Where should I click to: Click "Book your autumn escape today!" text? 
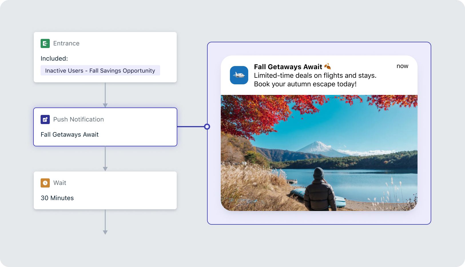click(305, 84)
